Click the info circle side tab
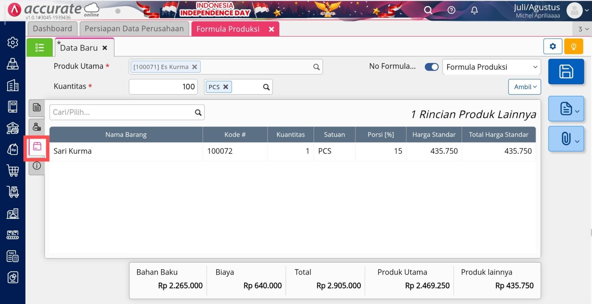 click(37, 166)
